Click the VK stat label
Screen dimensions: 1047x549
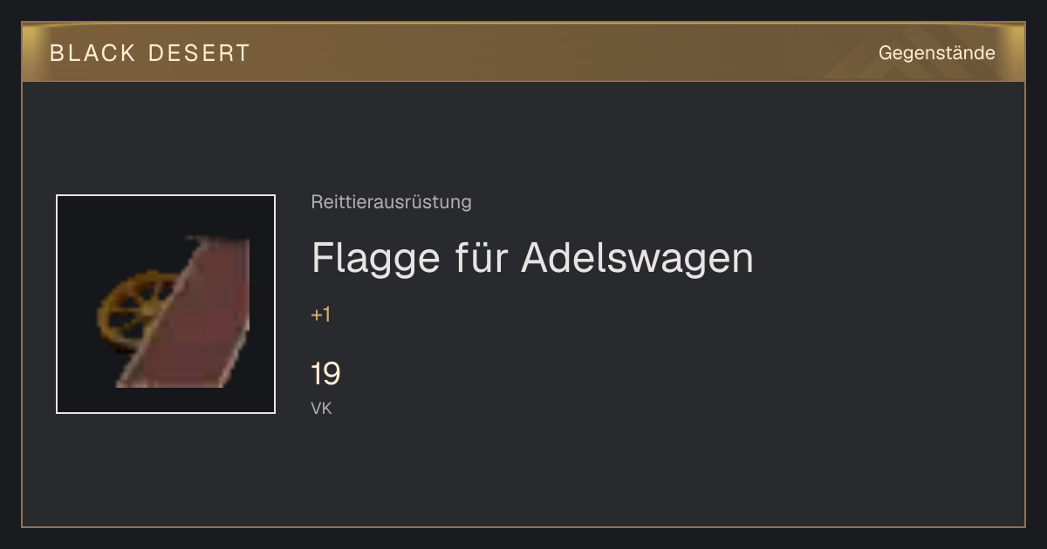pyautogui.click(x=321, y=408)
